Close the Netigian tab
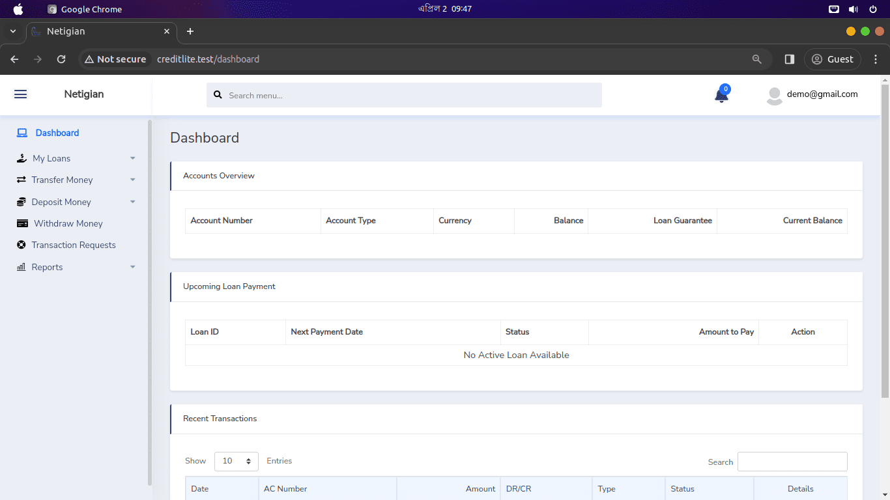The height and width of the screenshot is (500, 890). coord(167,31)
